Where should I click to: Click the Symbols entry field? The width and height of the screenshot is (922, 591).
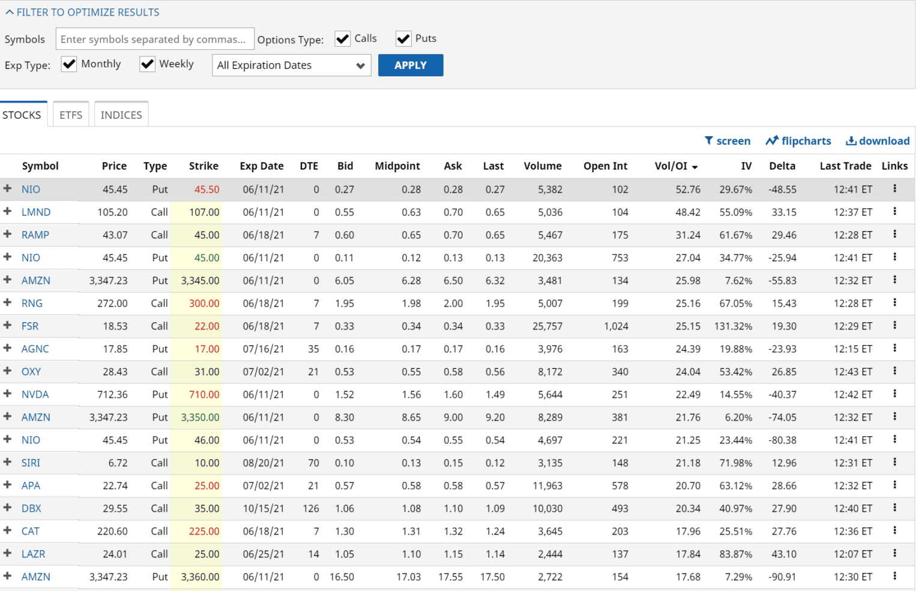(154, 38)
